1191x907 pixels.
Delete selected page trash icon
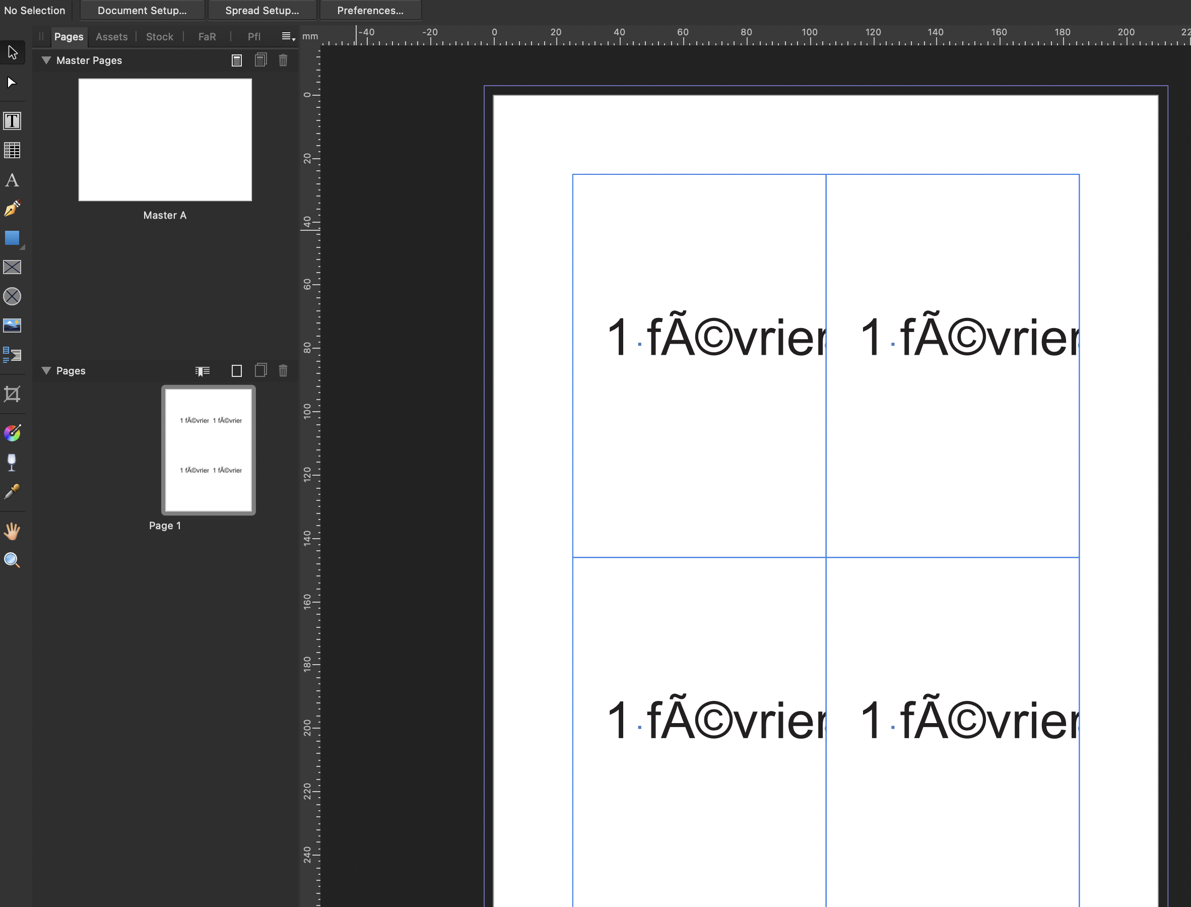click(283, 370)
